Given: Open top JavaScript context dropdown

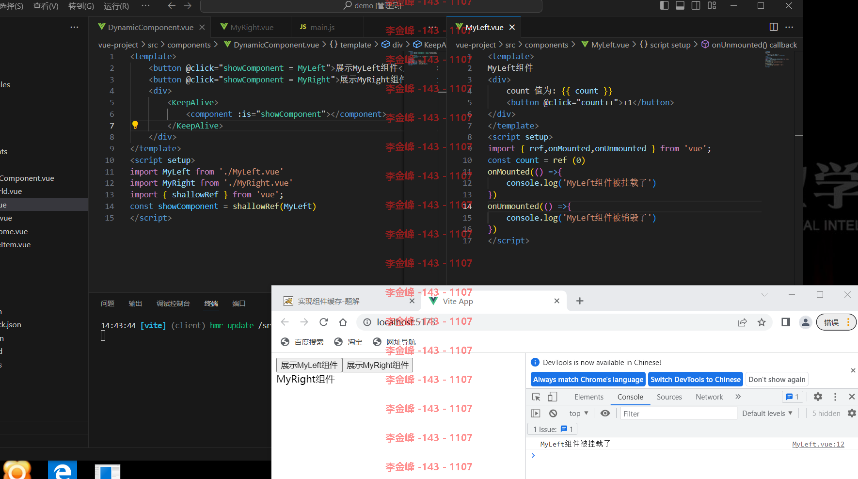Looking at the screenshot, I should point(579,413).
